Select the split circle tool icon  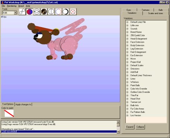pos(51,12)
